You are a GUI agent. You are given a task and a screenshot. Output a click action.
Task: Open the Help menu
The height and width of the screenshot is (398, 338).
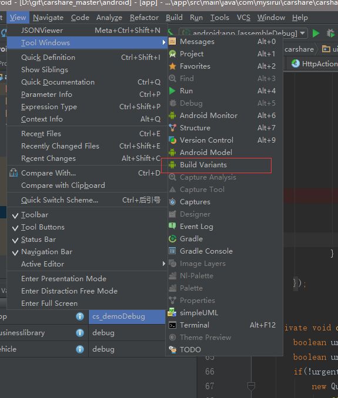(x=300, y=18)
